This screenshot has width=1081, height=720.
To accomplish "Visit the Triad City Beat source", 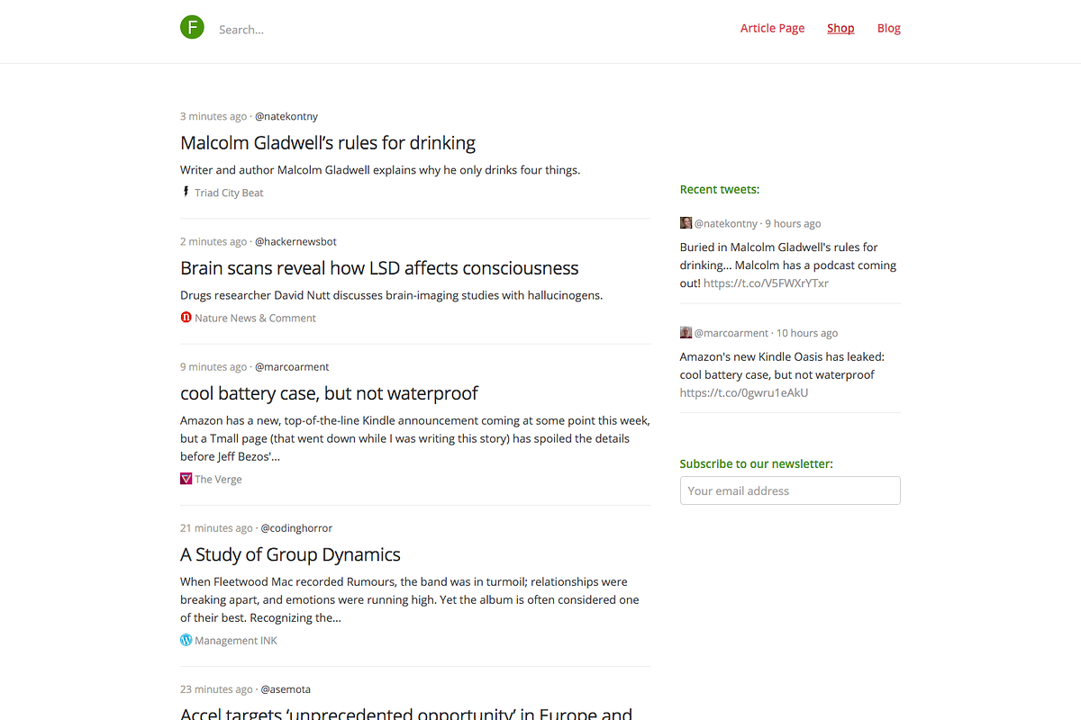I will click(229, 193).
